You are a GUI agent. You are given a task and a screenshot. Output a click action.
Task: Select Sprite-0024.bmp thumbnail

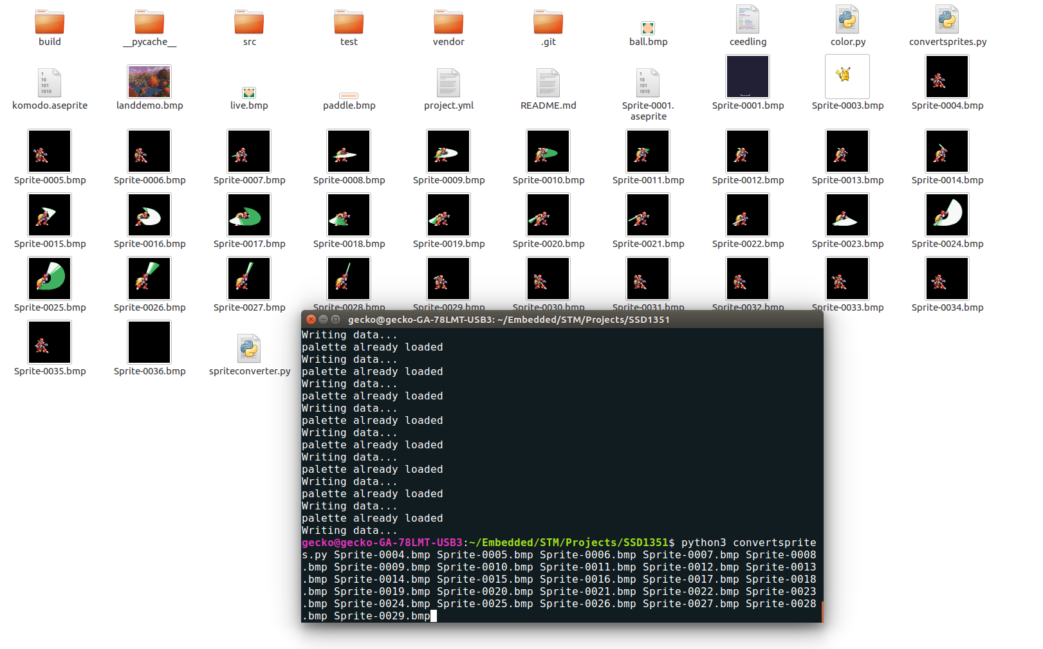947,215
